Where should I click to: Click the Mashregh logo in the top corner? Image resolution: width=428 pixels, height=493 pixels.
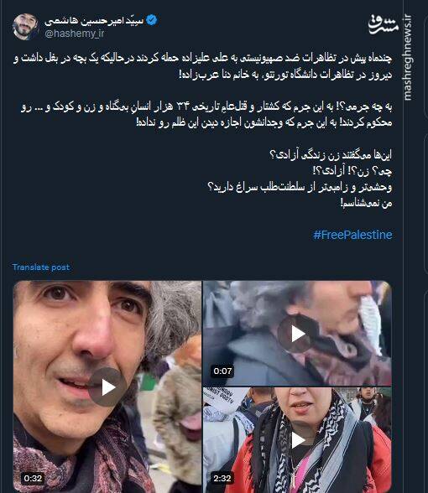[x=384, y=24]
